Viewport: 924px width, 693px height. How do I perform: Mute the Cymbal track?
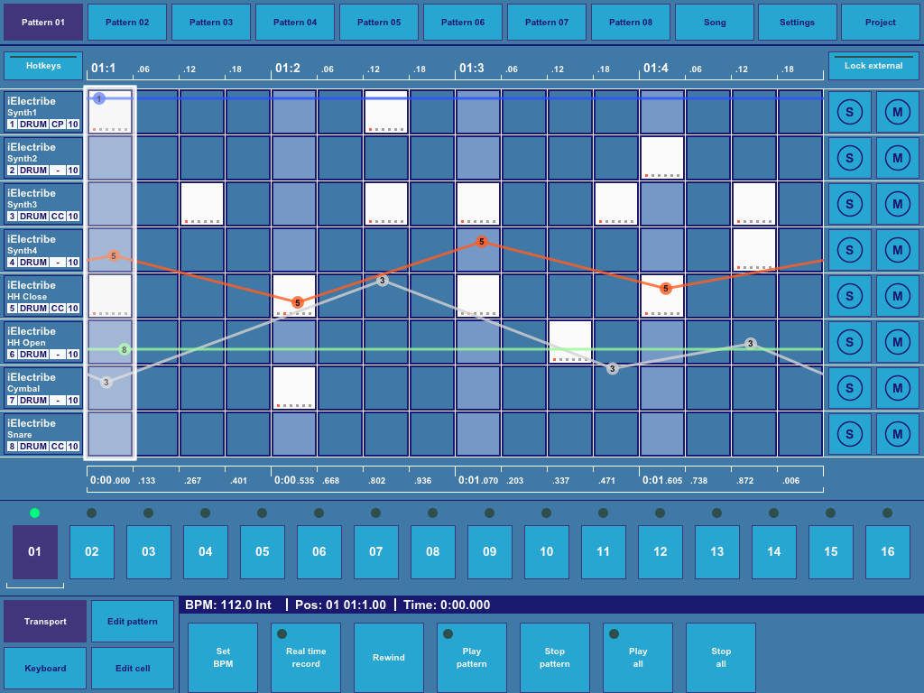pyautogui.click(x=898, y=387)
